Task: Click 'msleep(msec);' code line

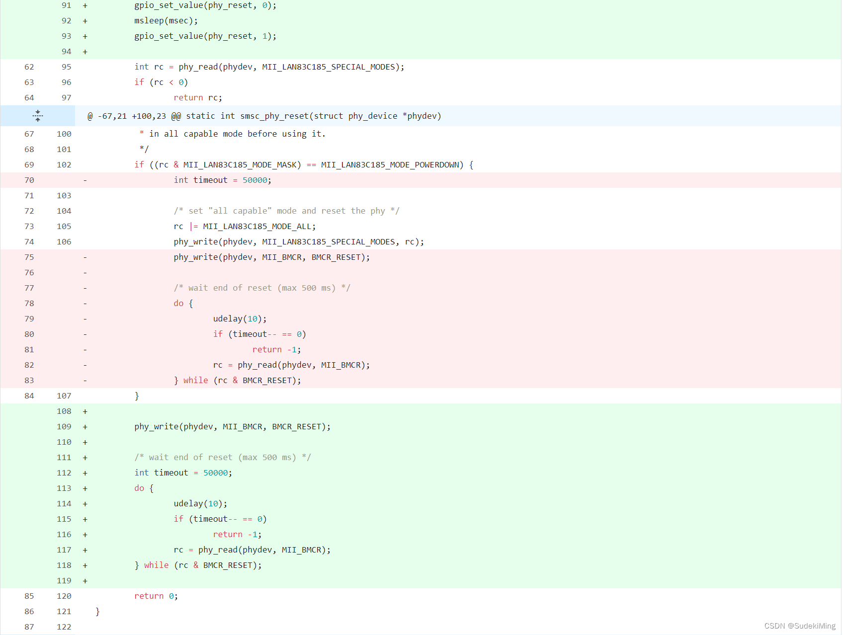Action: (166, 20)
